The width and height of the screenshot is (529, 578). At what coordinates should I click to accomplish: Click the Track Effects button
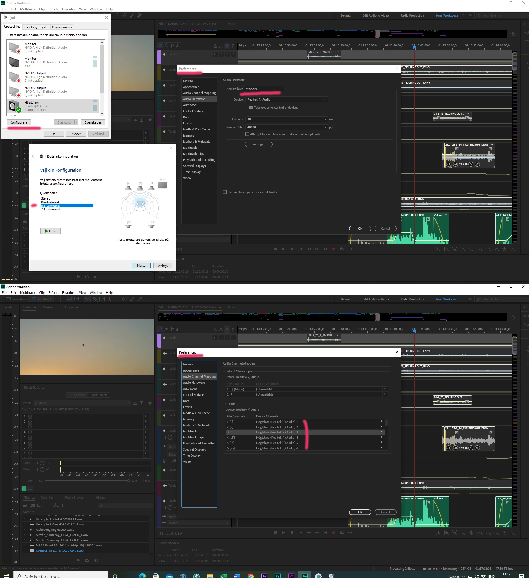tap(99, 395)
